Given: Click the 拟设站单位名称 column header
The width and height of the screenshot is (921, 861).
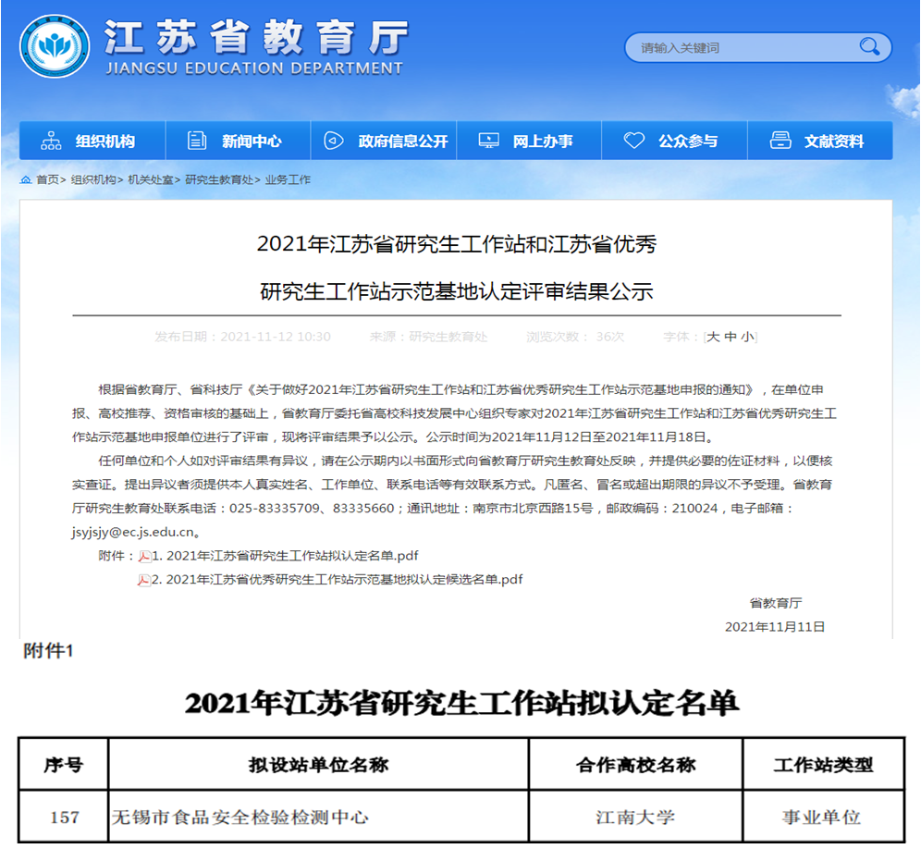Looking at the screenshot, I should (x=318, y=765).
